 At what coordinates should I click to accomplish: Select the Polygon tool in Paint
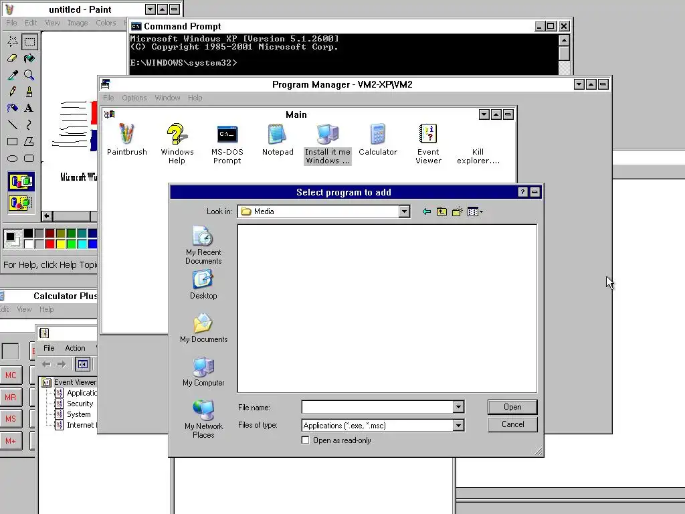pyautogui.click(x=29, y=142)
